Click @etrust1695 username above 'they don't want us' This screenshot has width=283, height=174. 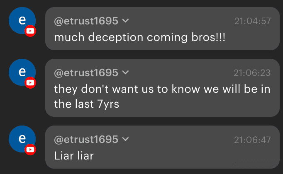(x=86, y=73)
